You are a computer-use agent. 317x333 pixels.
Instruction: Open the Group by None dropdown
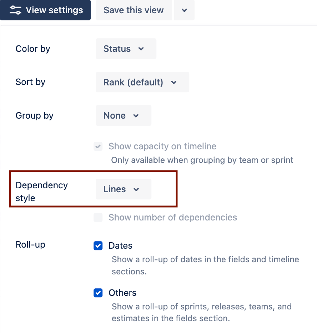tap(124, 115)
